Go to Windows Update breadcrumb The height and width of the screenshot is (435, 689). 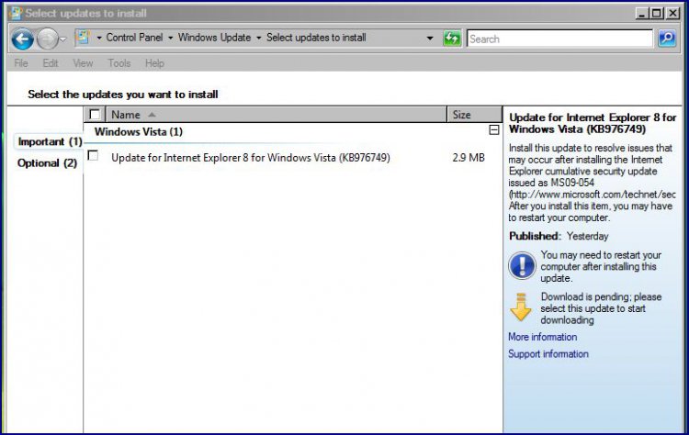(x=214, y=38)
